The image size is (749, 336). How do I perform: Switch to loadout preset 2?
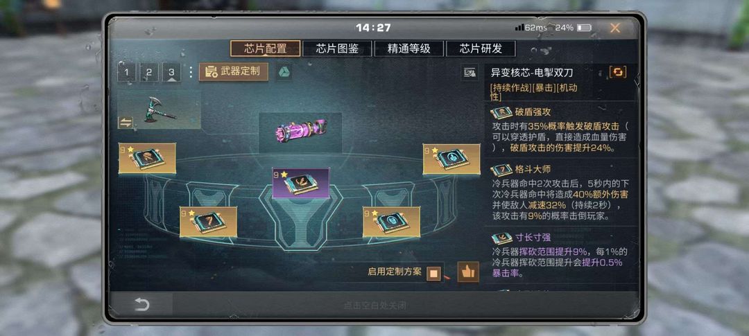(x=148, y=73)
